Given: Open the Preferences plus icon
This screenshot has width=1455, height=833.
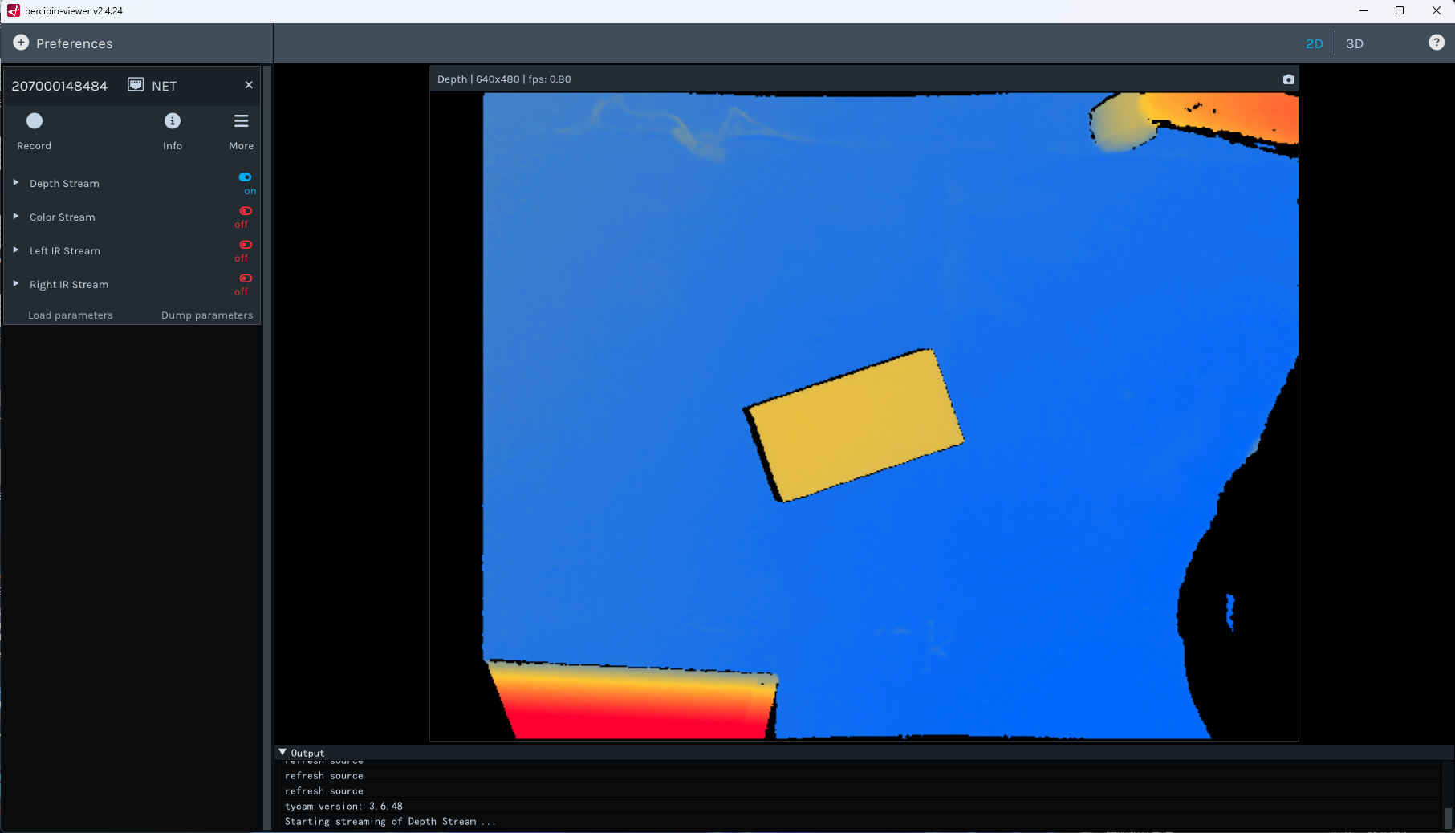Looking at the screenshot, I should (x=21, y=43).
